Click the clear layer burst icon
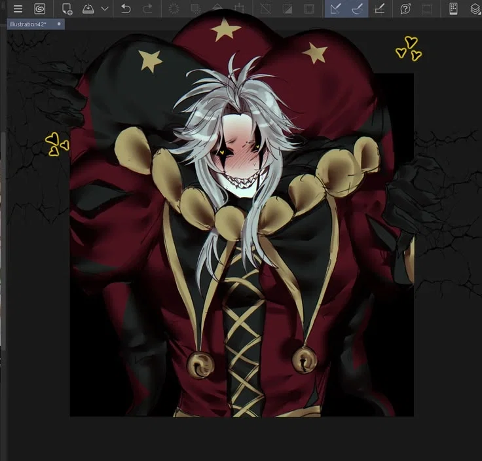Image resolution: width=482 pixels, height=461 pixels. 174,9
